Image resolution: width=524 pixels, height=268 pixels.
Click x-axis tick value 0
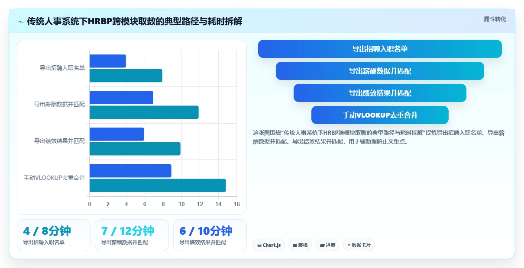click(90, 204)
